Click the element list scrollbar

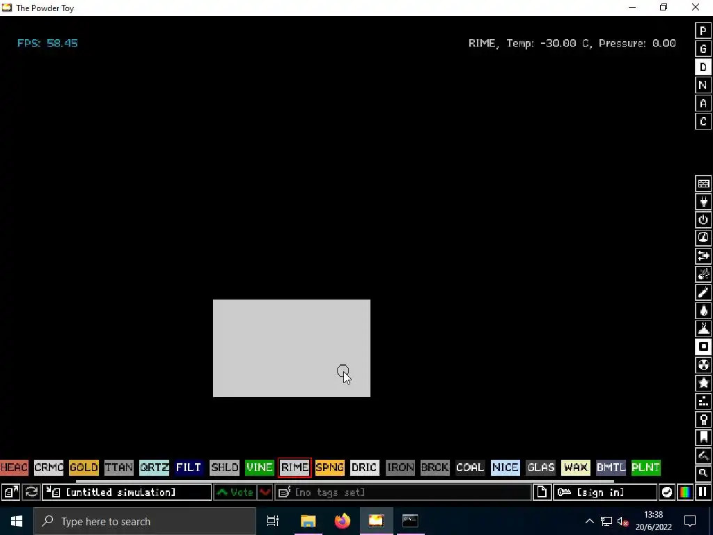tap(345, 481)
